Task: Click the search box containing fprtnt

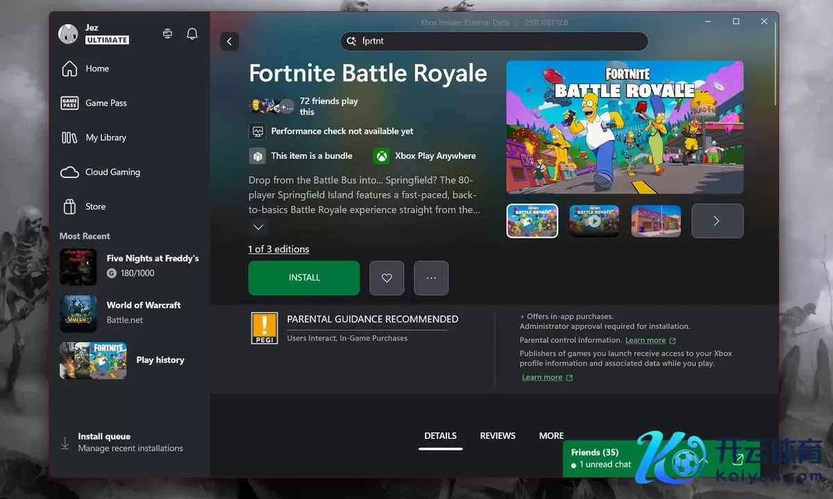Action: pyautogui.click(x=494, y=41)
